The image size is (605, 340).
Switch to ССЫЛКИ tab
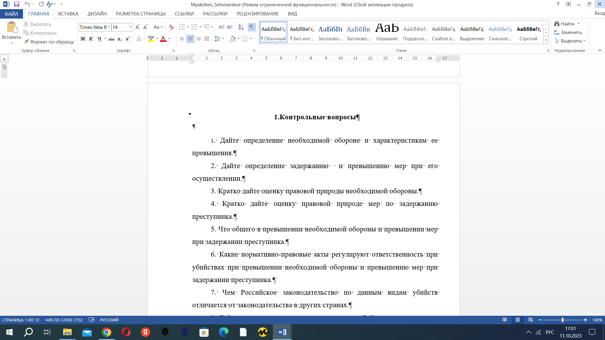pyautogui.click(x=184, y=14)
